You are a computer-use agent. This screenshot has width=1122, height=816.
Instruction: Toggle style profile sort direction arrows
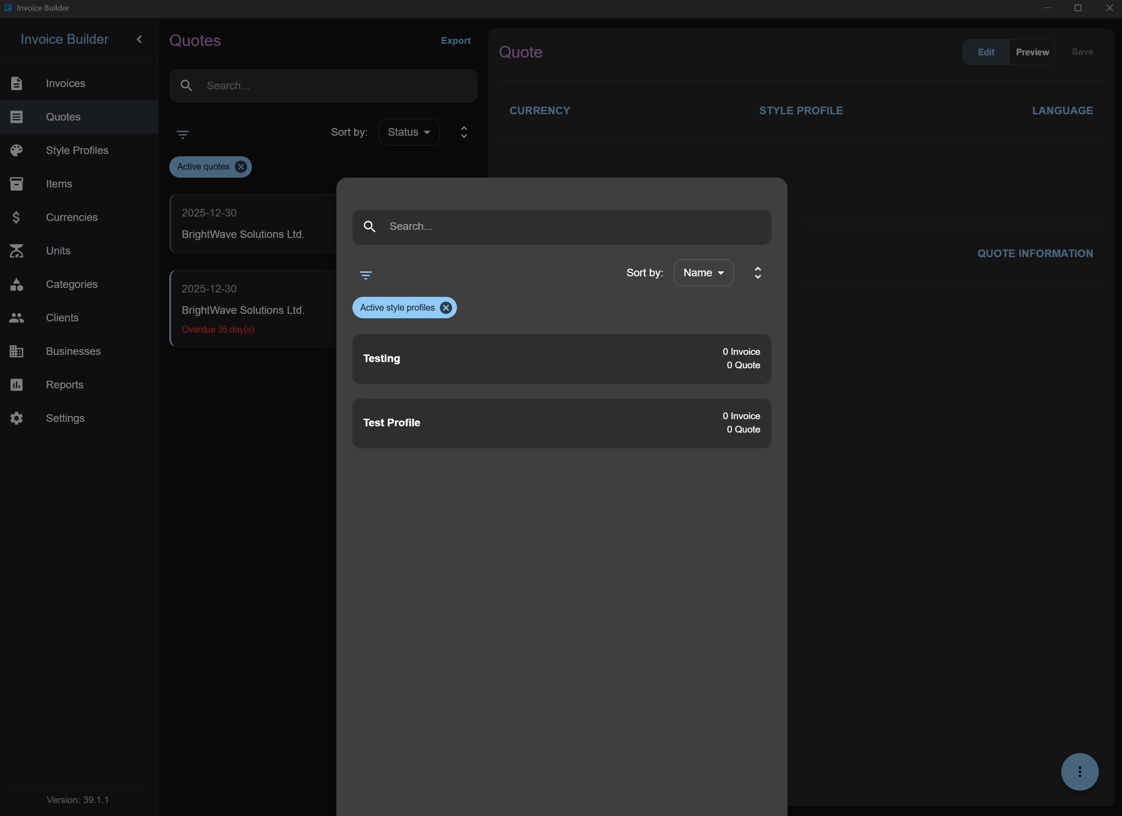pos(758,272)
